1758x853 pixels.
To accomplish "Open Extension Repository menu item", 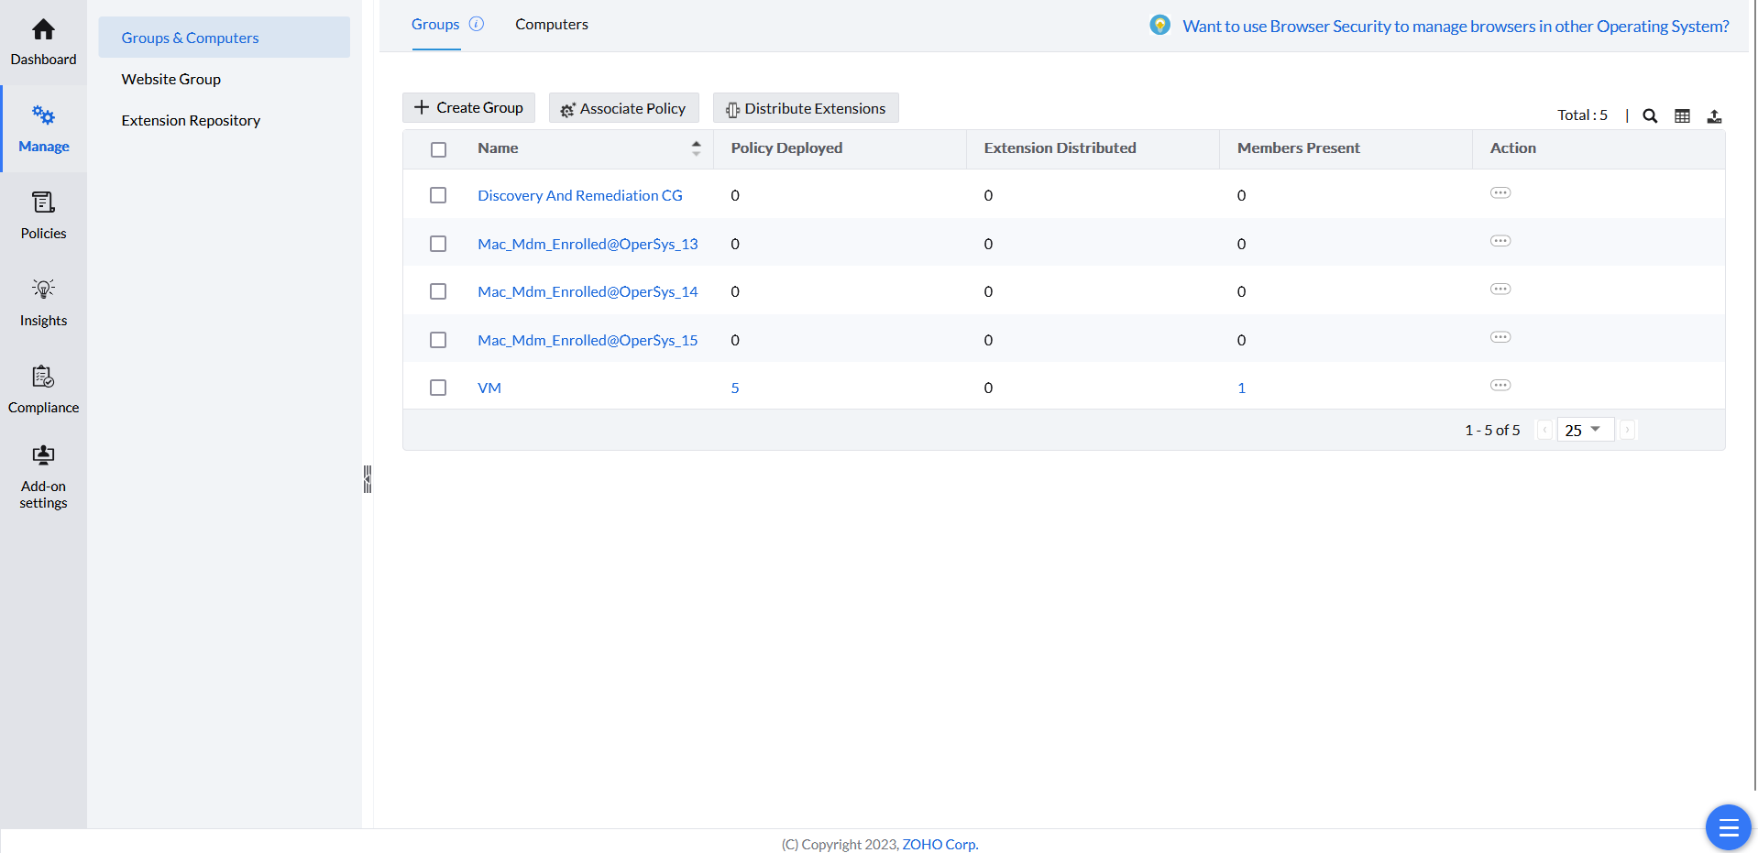I will [191, 121].
